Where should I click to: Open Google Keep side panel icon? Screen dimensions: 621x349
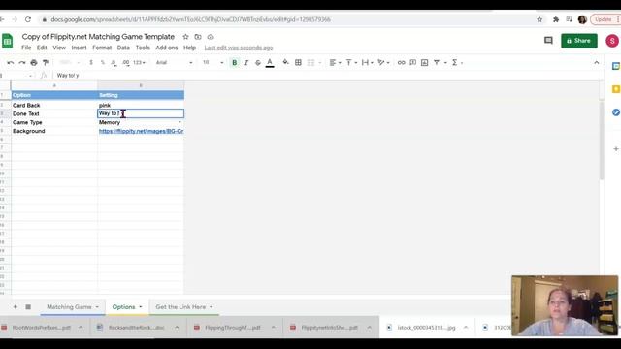tap(615, 89)
